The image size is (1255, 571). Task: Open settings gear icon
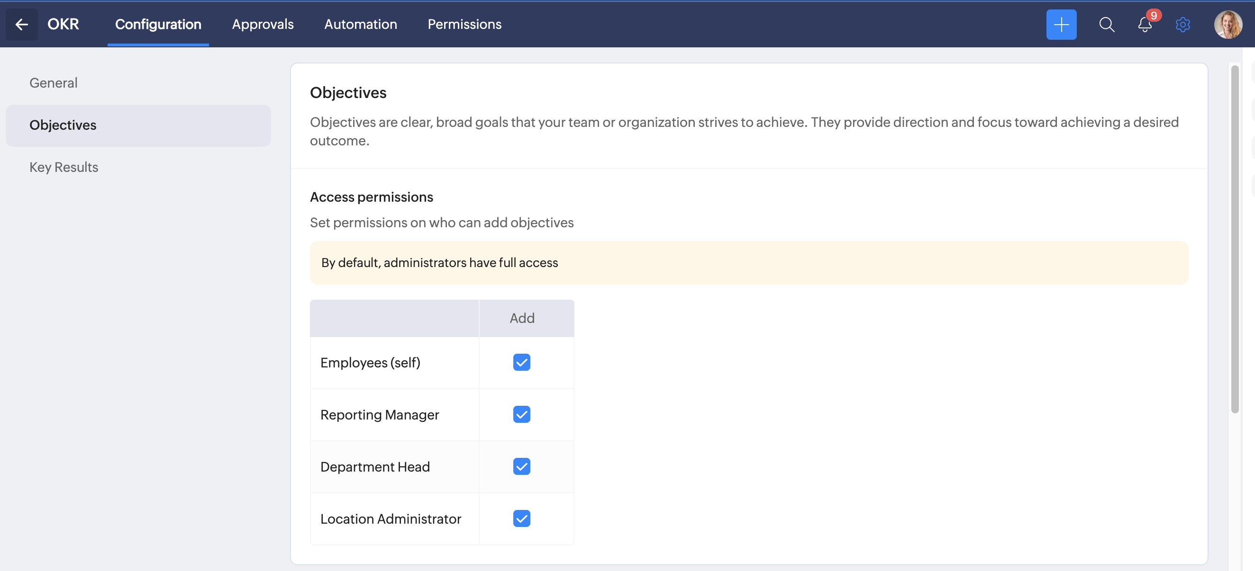pos(1182,24)
